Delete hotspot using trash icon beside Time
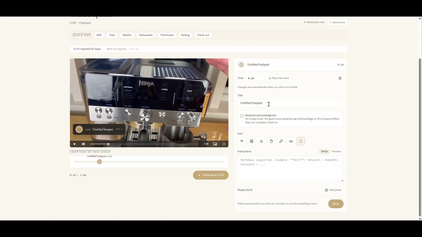This screenshot has height=237, width=422. pyautogui.click(x=340, y=78)
